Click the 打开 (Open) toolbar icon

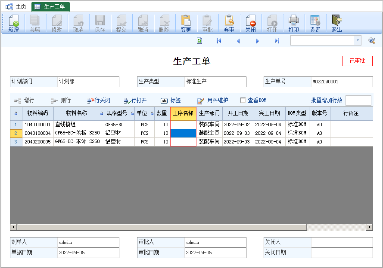click(x=272, y=23)
